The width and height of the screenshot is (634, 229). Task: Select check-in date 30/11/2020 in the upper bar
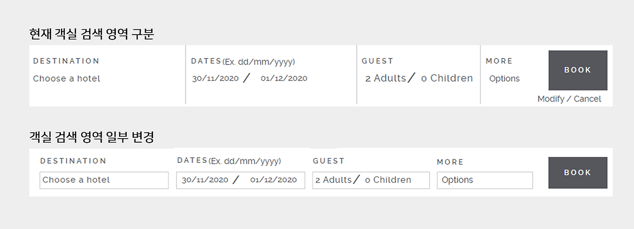click(x=215, y=78)
